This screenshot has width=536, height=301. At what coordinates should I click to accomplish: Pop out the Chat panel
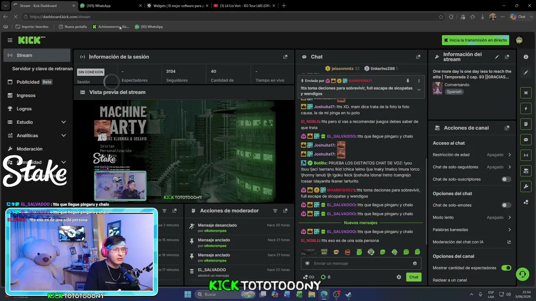[x=418, y=57]
